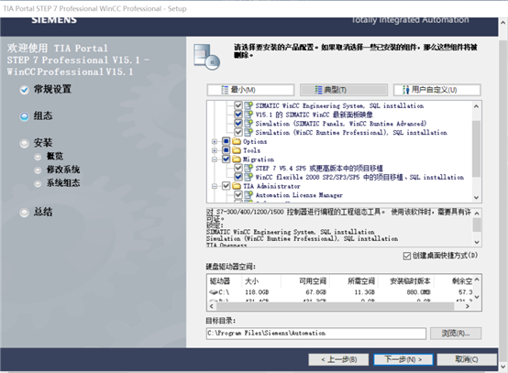The height and width of the screenshot is (373, 508).
Task: Toggle the SIMATIC WinCC Engineering System checkbox
Action: coord(238,105)
